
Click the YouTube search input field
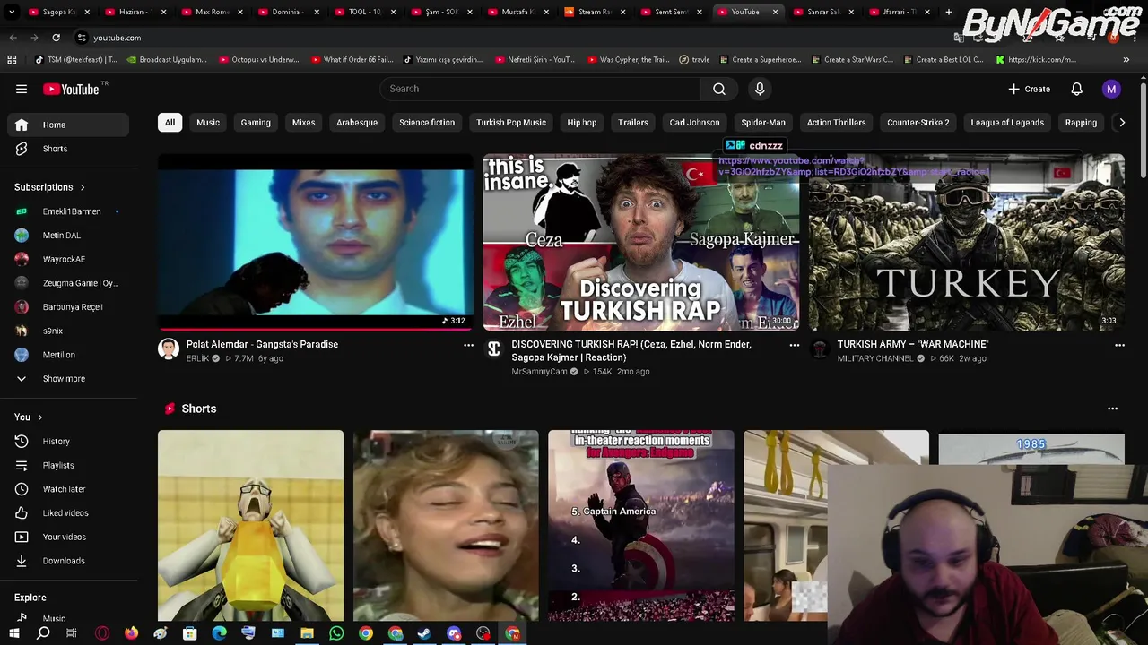point(542,89)
